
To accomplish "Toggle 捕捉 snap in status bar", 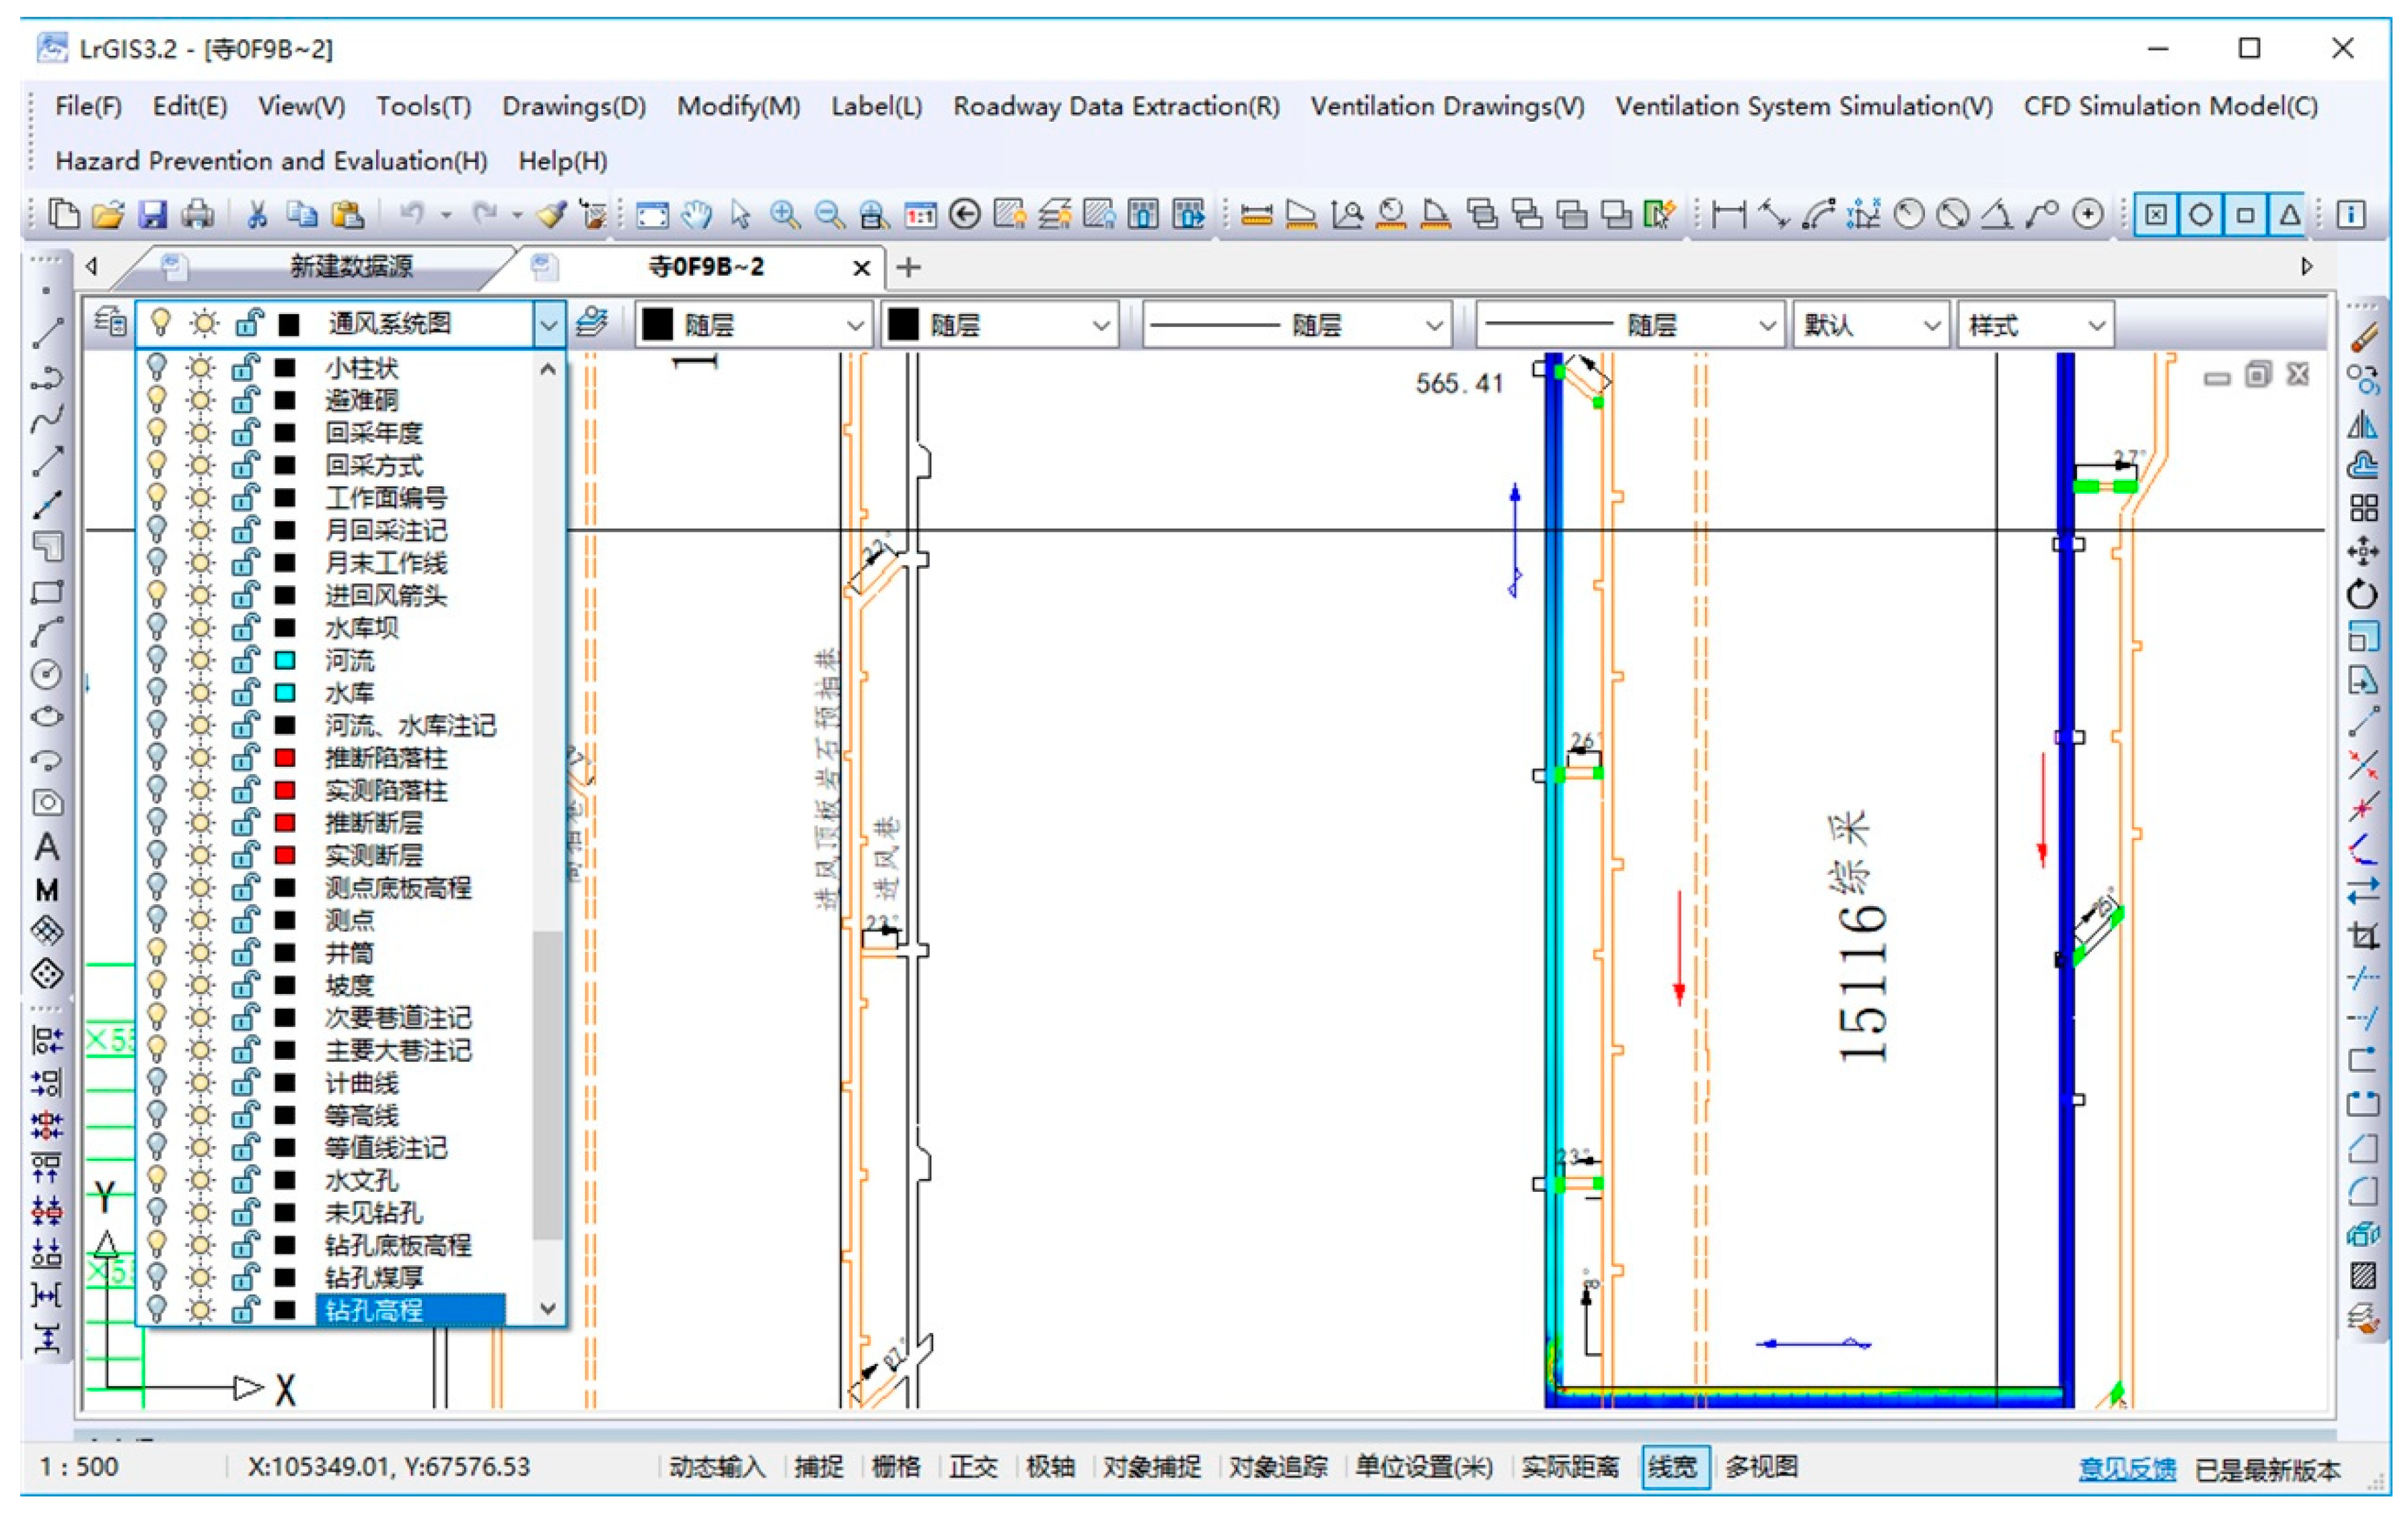I will click(818, 1467).
